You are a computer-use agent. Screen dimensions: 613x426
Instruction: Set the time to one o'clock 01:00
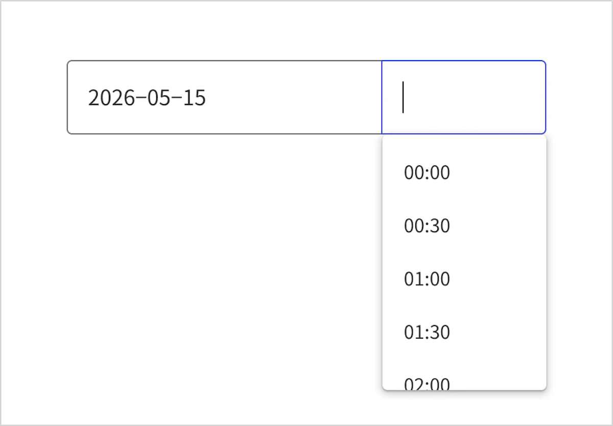tap(464, 279)
